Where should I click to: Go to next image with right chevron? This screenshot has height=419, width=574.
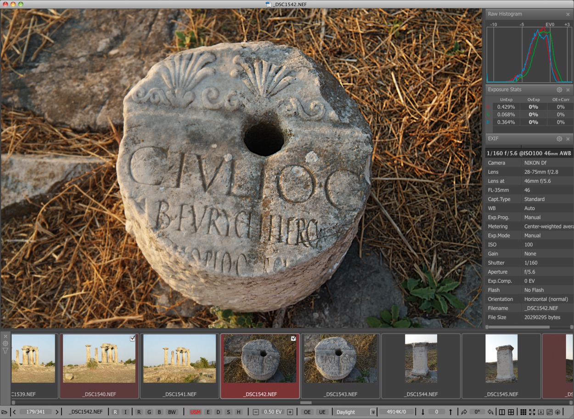(57, 412)
